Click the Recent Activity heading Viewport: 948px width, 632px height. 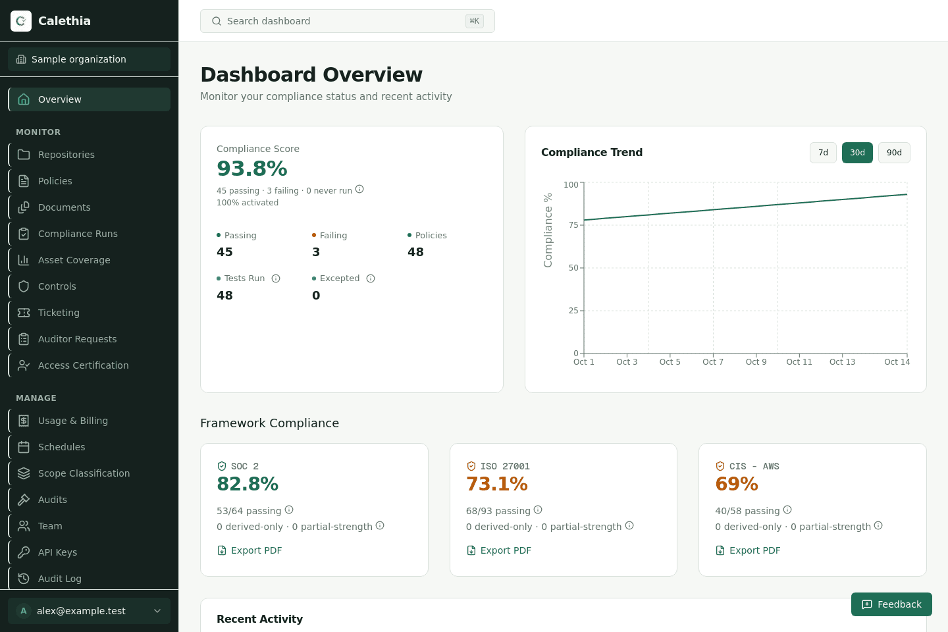(x=259, y=619)
